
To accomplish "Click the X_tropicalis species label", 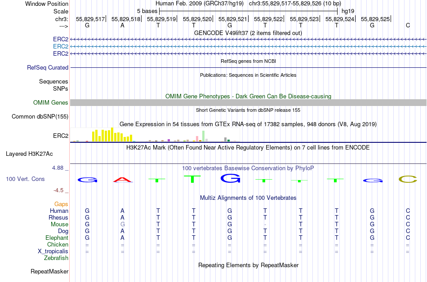I will (53, 251).
